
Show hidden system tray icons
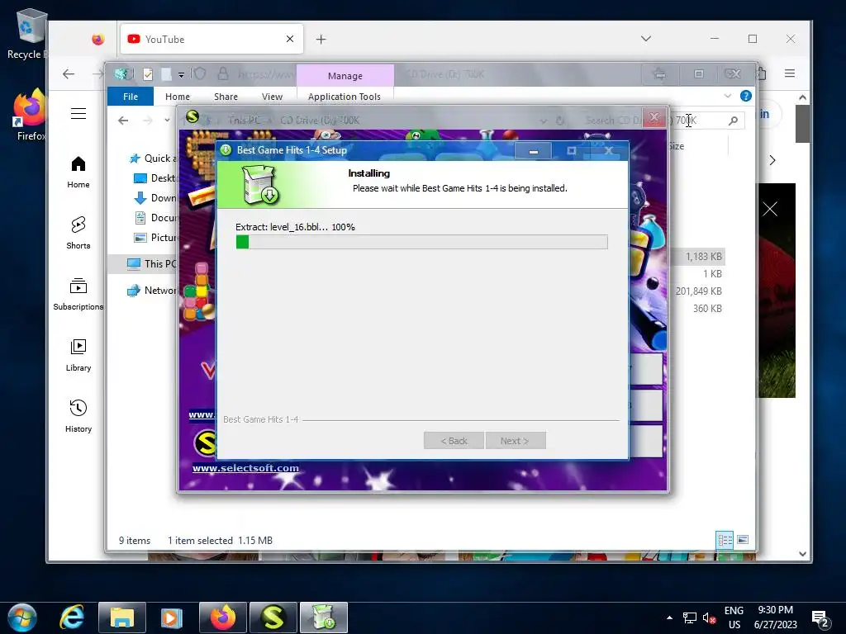click(x=669, y=617)
